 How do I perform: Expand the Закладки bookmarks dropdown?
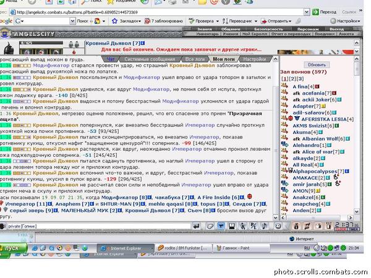140,21
